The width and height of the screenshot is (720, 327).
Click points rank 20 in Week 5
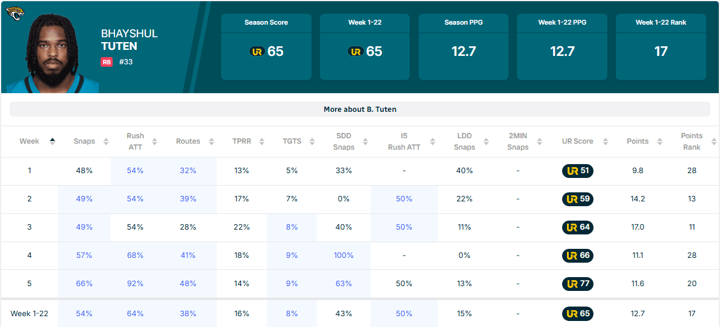(x=692, y=284)
